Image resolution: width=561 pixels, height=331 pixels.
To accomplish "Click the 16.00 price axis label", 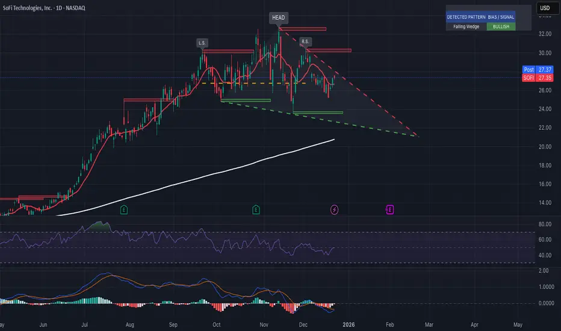I will point(545,184).
